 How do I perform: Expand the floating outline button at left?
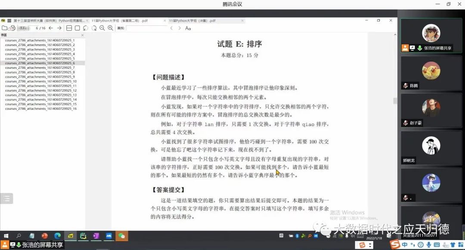pos(6,198)
